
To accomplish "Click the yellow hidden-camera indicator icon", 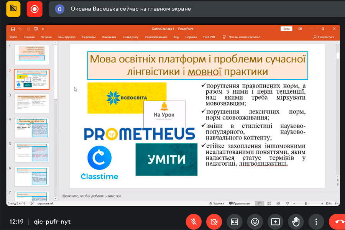I will tap(13, 9).
